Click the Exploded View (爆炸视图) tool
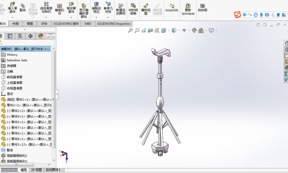Image resolution: width=288 pixels, height=173 pixels. (x=146, y=9)
